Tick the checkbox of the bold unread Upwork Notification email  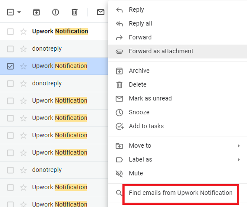click(x=10, y=32)
